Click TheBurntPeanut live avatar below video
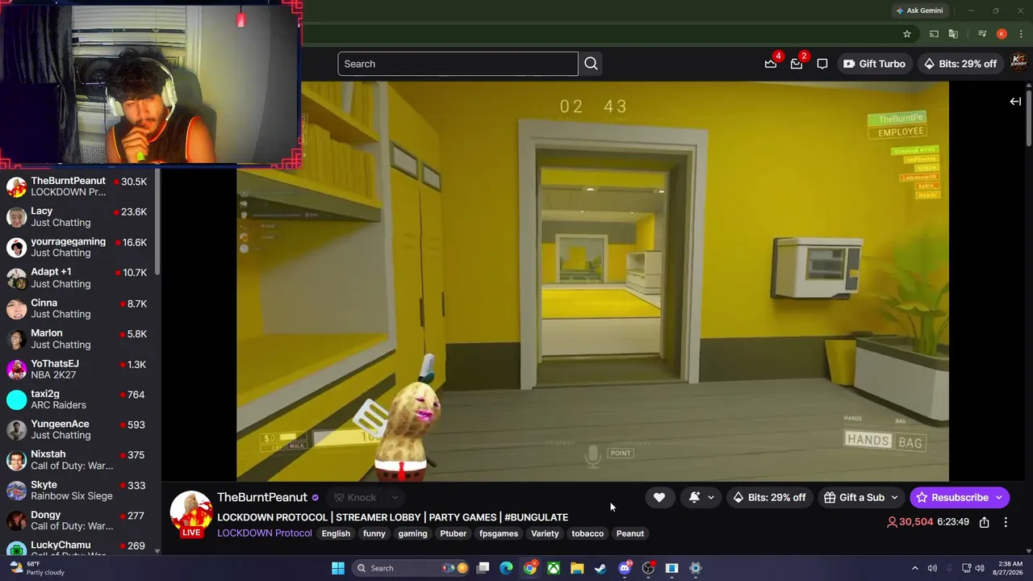This screenshot has height=581, width=1033. click(x=191, y=514)
